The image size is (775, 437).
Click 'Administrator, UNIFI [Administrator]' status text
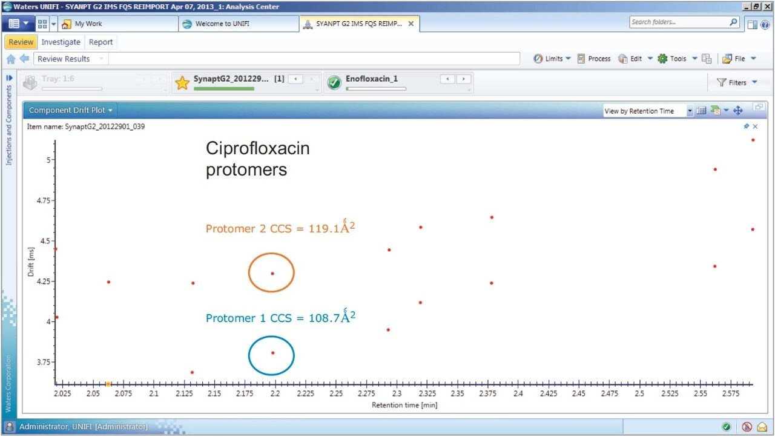click(x=84, y=427)
